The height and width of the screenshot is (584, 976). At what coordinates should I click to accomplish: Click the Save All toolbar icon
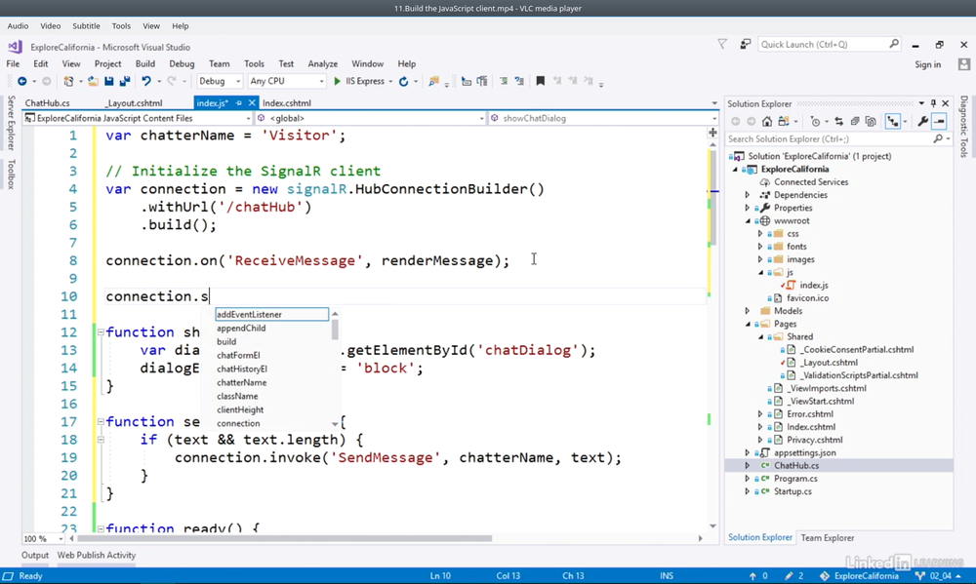tap(125, 81)
